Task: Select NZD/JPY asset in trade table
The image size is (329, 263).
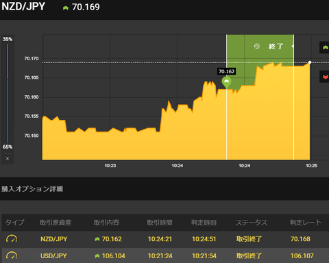Action: click(x=54, y=239)
